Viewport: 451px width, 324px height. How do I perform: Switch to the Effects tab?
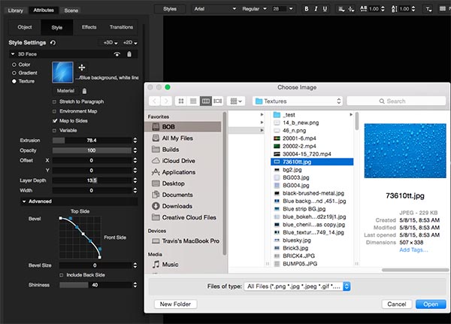[x=89, y=27]
